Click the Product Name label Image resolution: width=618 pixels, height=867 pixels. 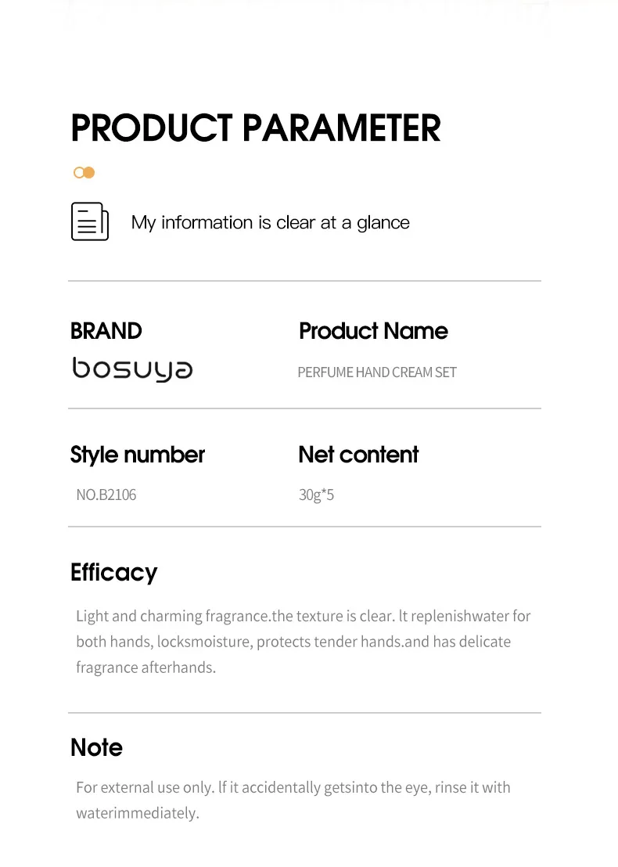point(373,331)
